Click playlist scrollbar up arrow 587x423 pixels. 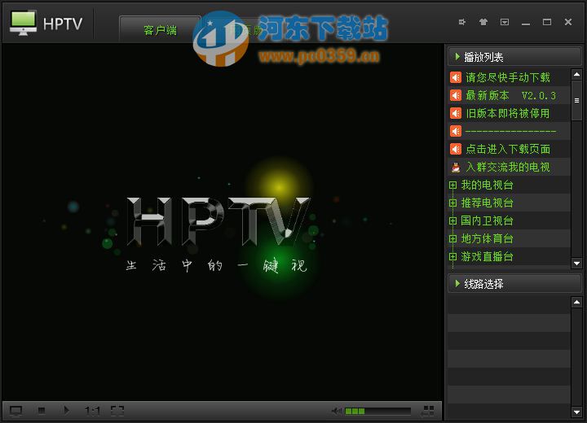576,74
